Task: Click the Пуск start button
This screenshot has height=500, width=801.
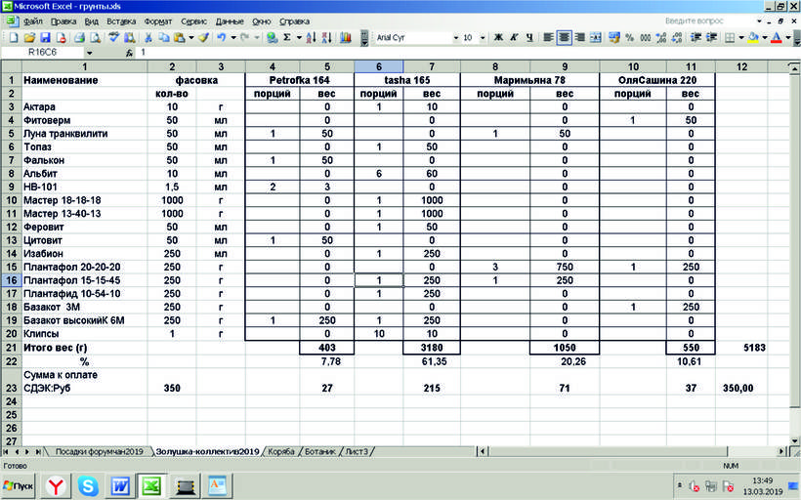Action: pos(20,484)
